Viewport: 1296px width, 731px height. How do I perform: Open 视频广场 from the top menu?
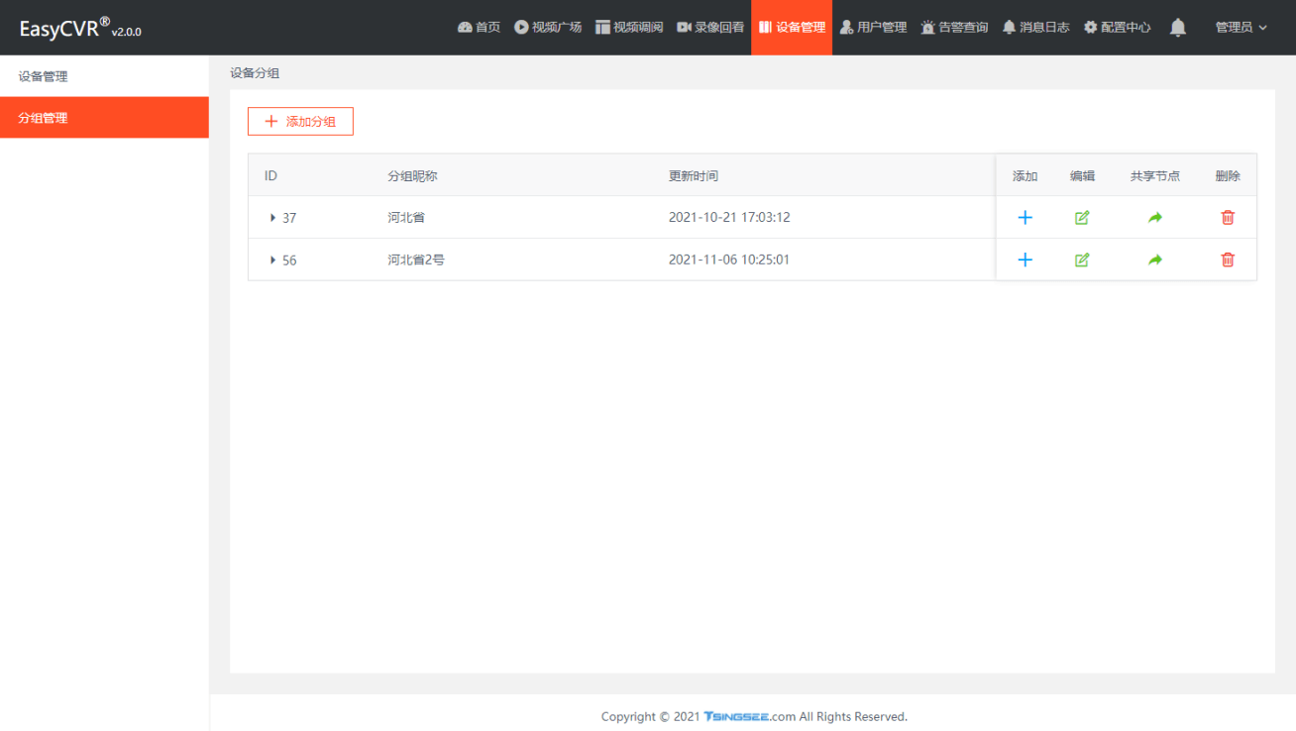coord(548,28)
